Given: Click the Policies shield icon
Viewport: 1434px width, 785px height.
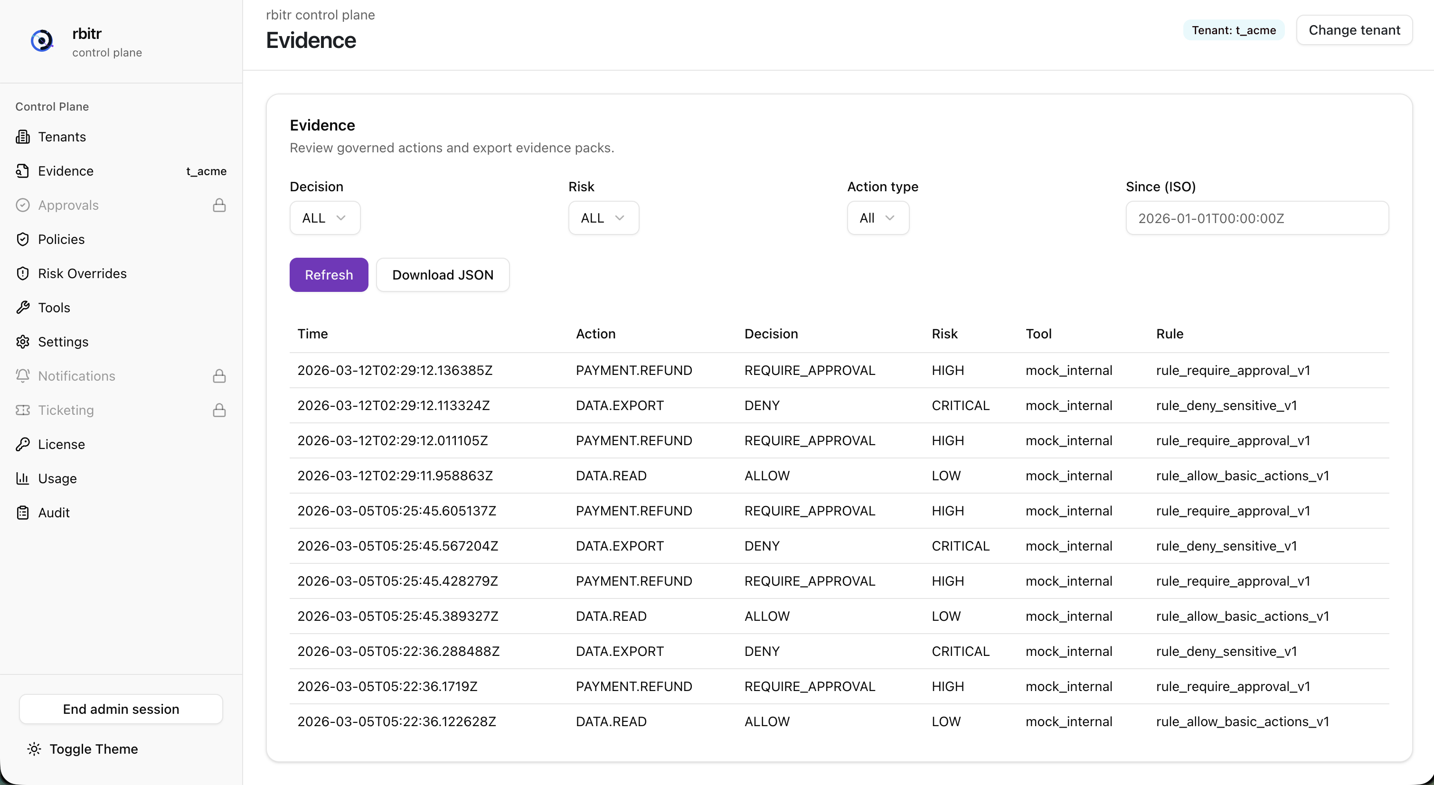Looking at the screenshot, I should tap(23, 239).
